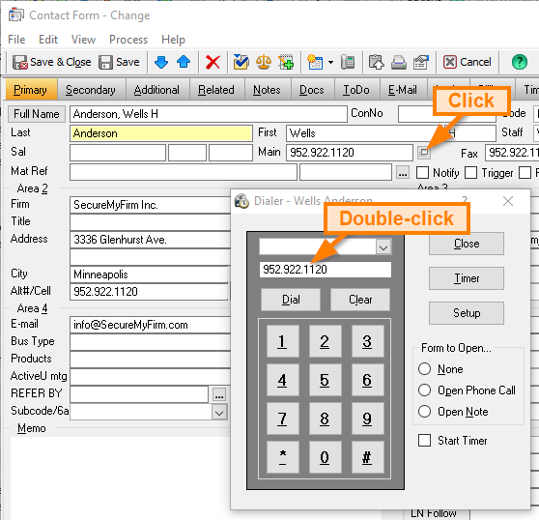
Task: Click the Clear button in Dialer
Action: (360, 300)
